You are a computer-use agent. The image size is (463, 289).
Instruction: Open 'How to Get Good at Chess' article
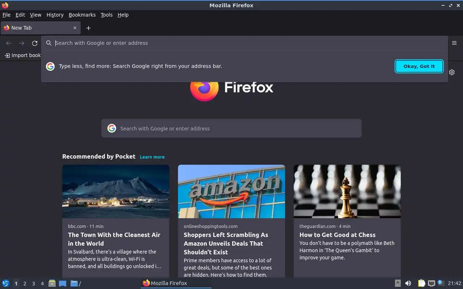[x=337, y=235]
